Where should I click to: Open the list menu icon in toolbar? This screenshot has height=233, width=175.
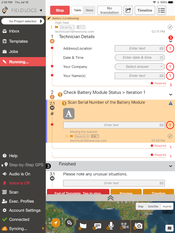[x=161, y=10]
